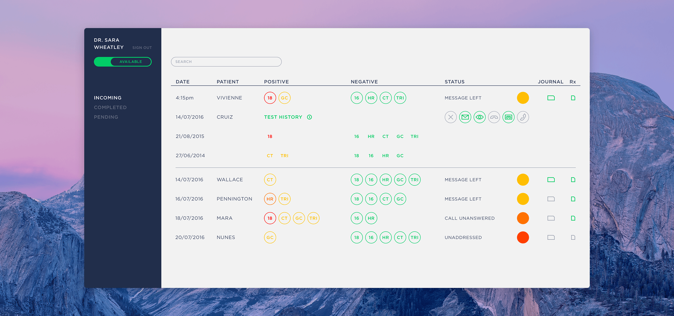Collapse the Test History clock expander
Viewport: 674px width, 316px height.
(309, 117)
